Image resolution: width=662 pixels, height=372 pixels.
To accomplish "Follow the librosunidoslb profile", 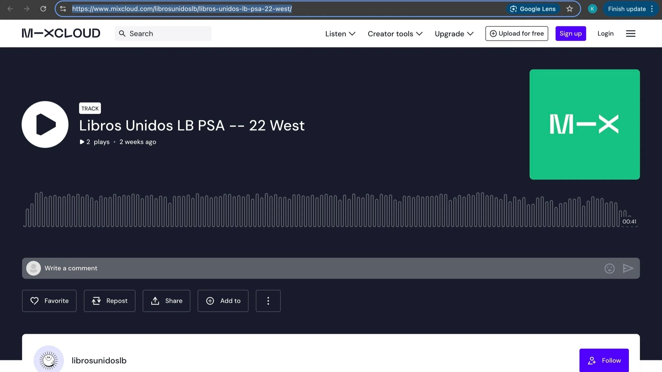I will [604, 360].
